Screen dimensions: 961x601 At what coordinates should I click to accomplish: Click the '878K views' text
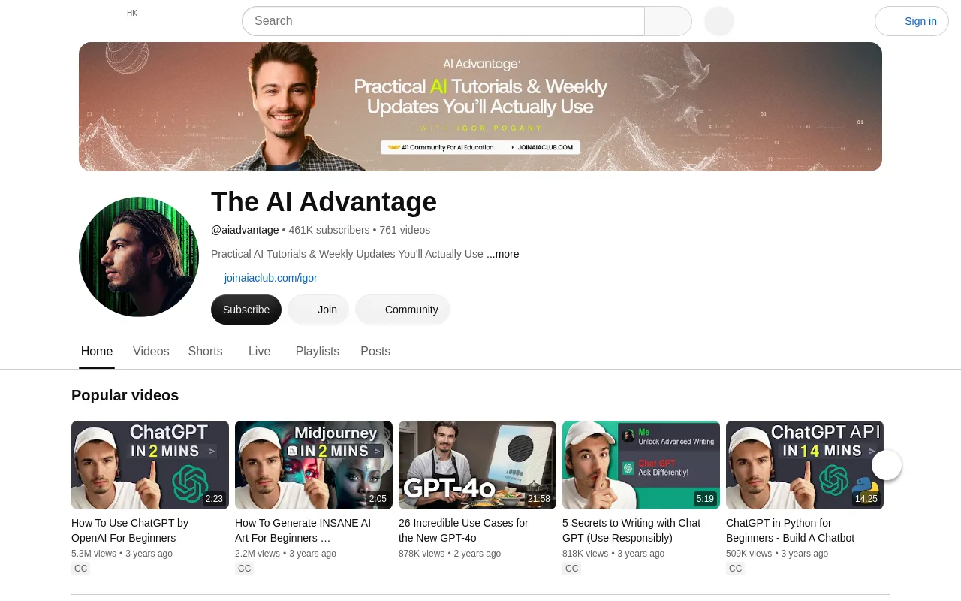pos(422,554)
